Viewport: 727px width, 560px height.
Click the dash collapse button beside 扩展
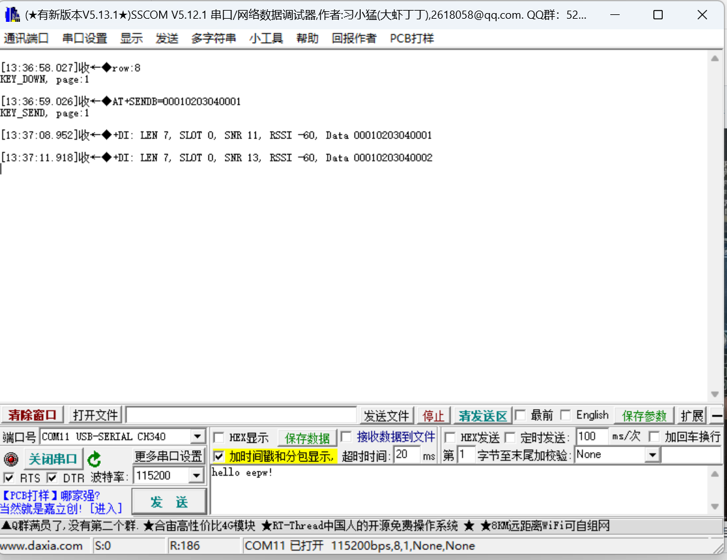[716, 415]
